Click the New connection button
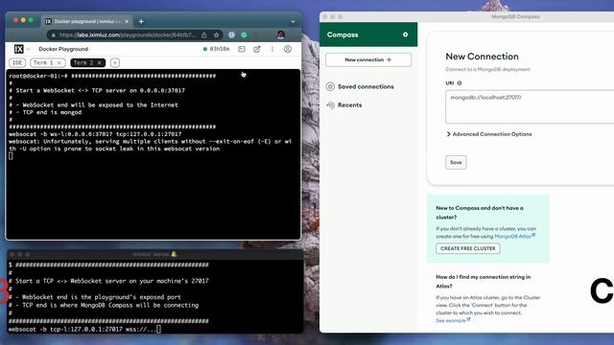Image resolution: width=614 pixels, height=345 pixels. pyautogui.click(x=368, y=59)
